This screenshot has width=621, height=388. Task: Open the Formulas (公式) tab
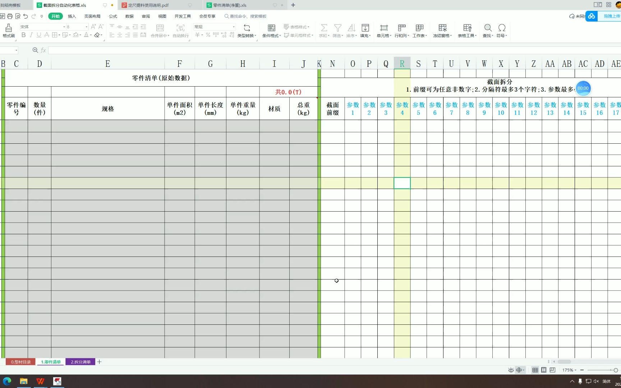coord(113,16)
